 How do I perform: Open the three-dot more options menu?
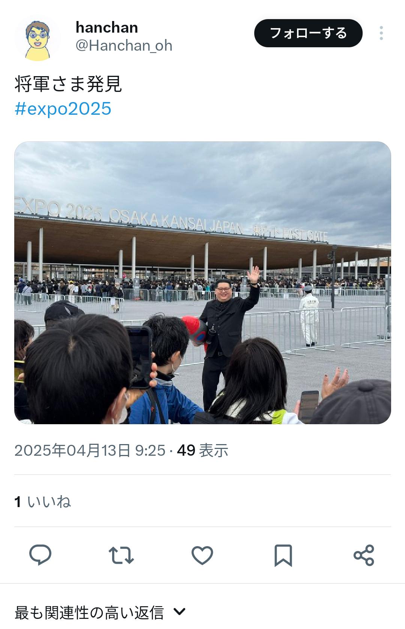click(381, 33)
